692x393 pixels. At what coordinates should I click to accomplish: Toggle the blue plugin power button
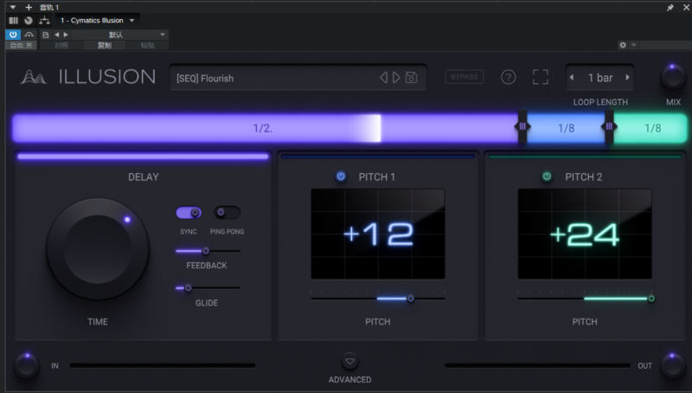[13, 35]
